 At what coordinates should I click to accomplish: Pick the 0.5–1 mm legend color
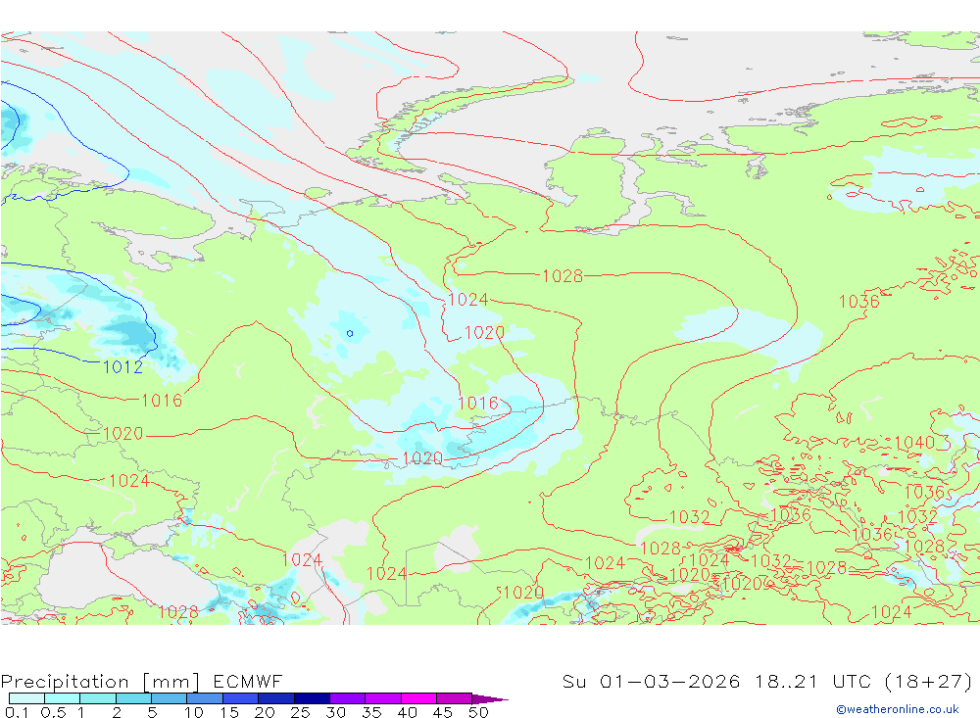tap(63, 698)
